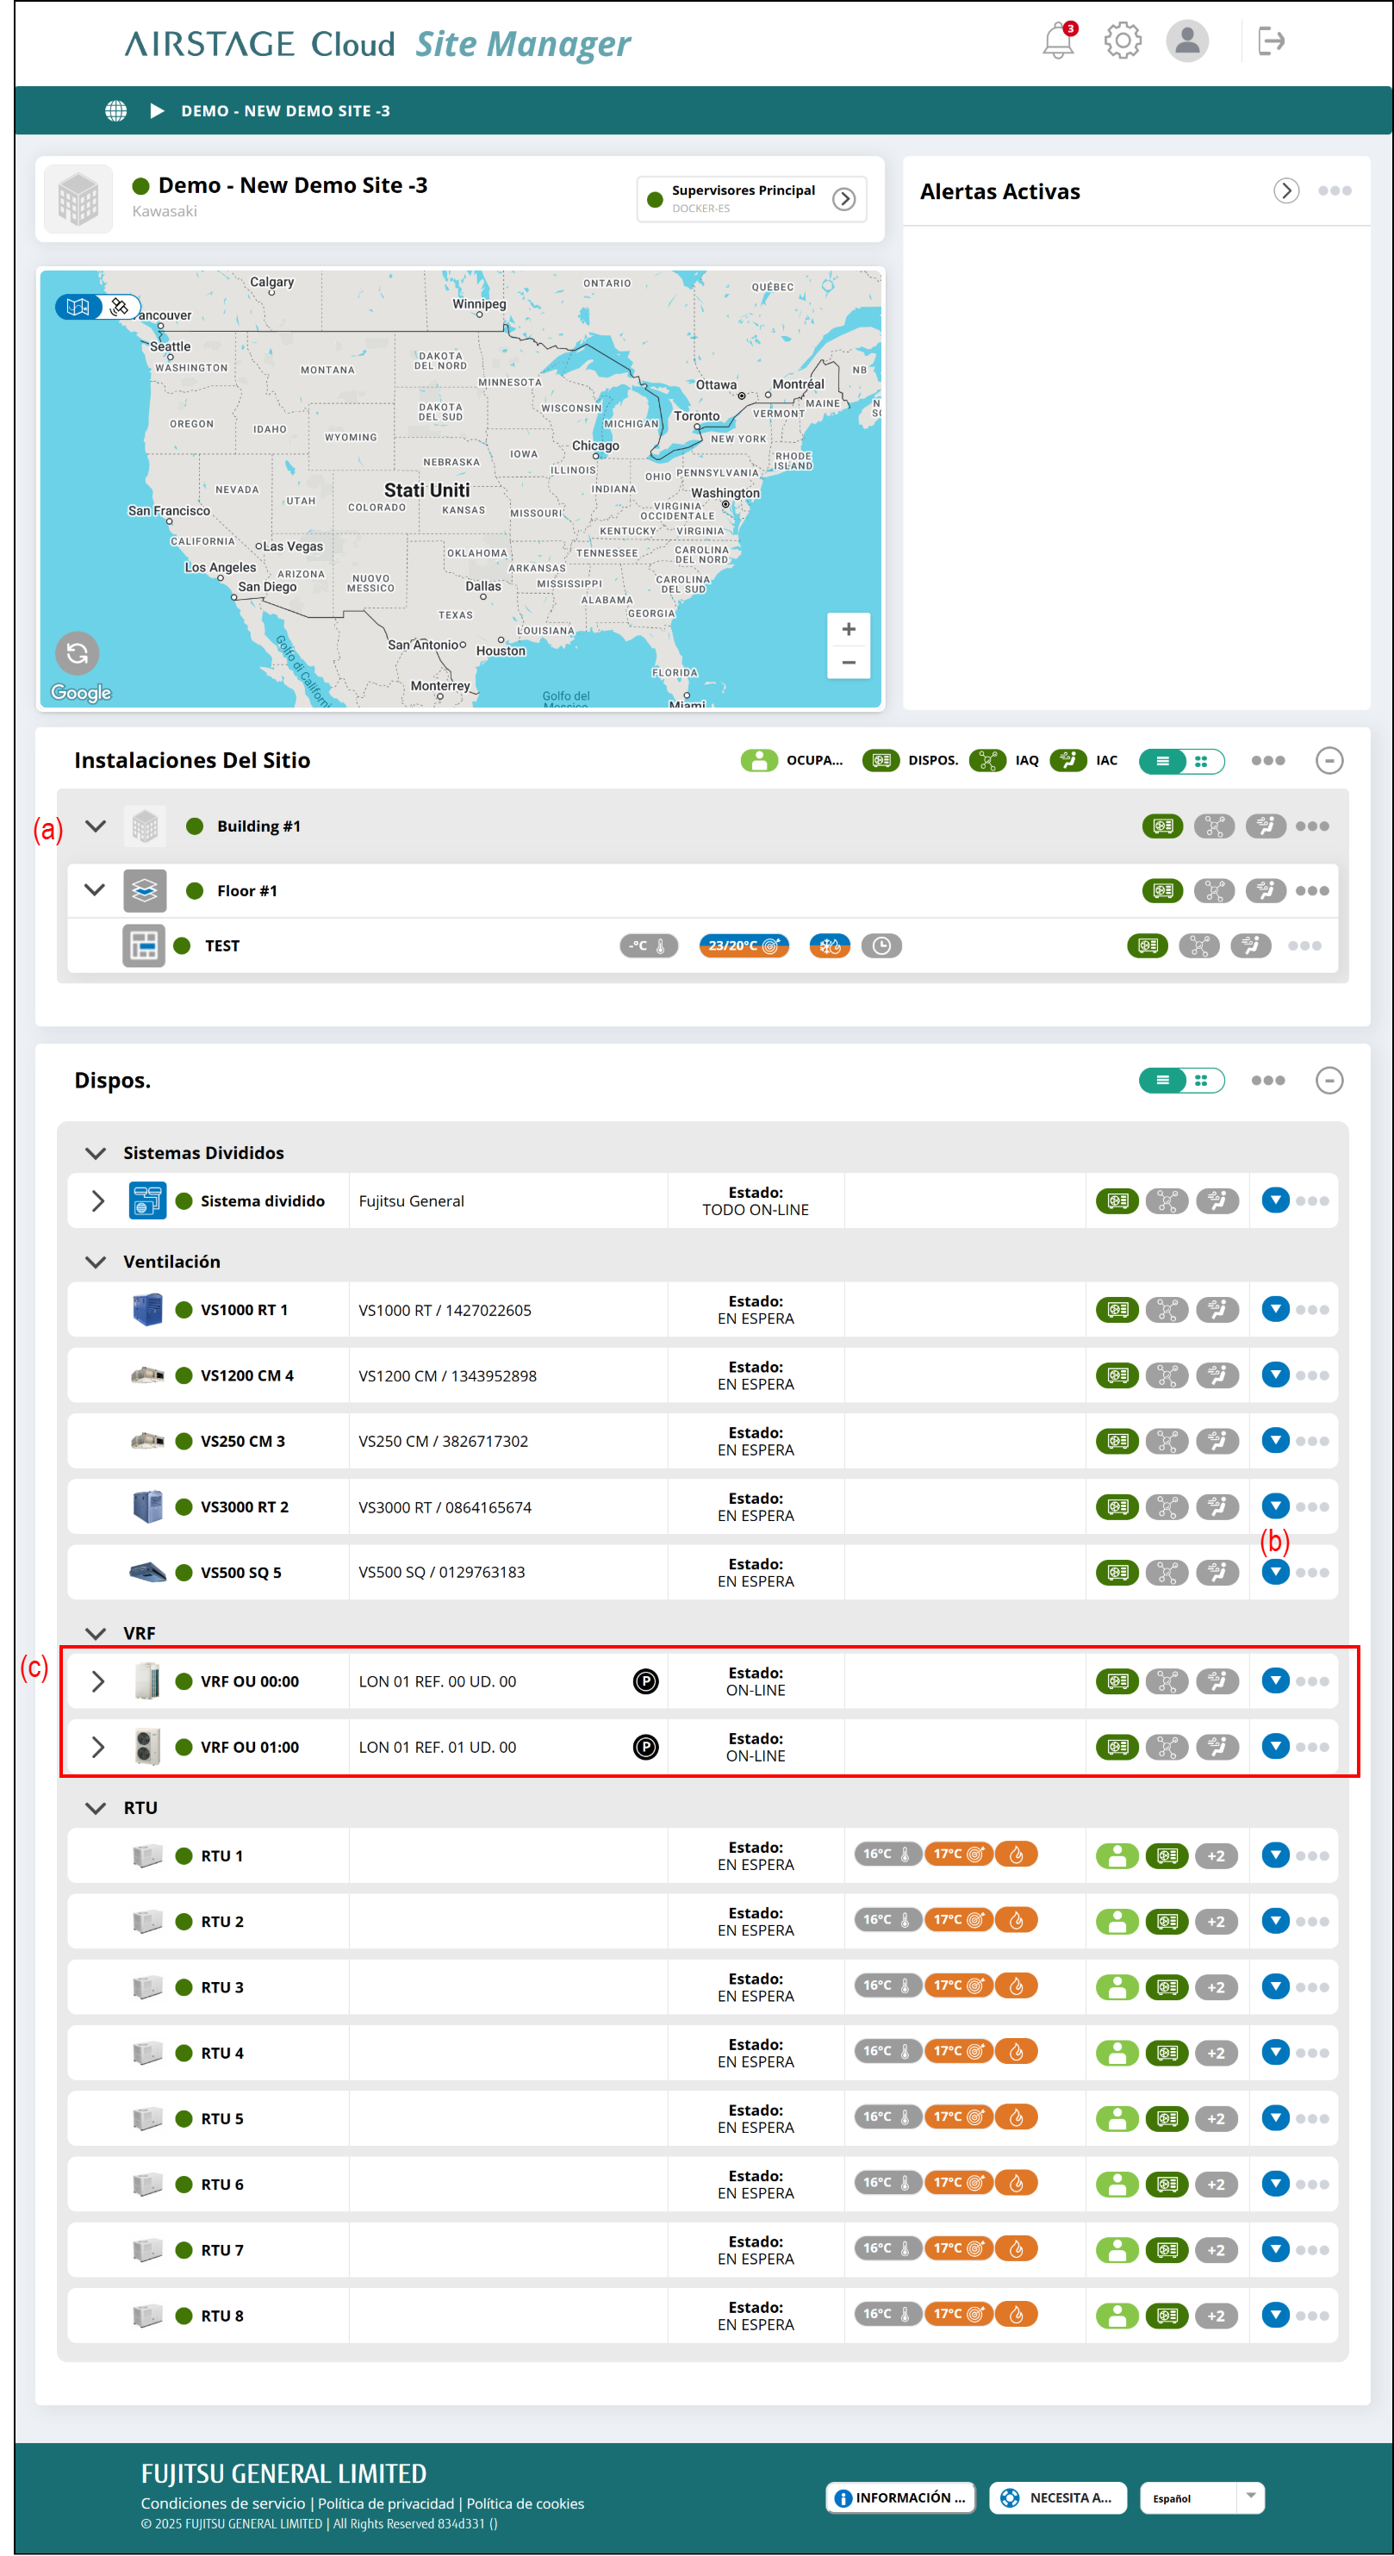Screen dimensions: 1394x2556
Task: Click the user profile avatar
Action: [1186, 41]
